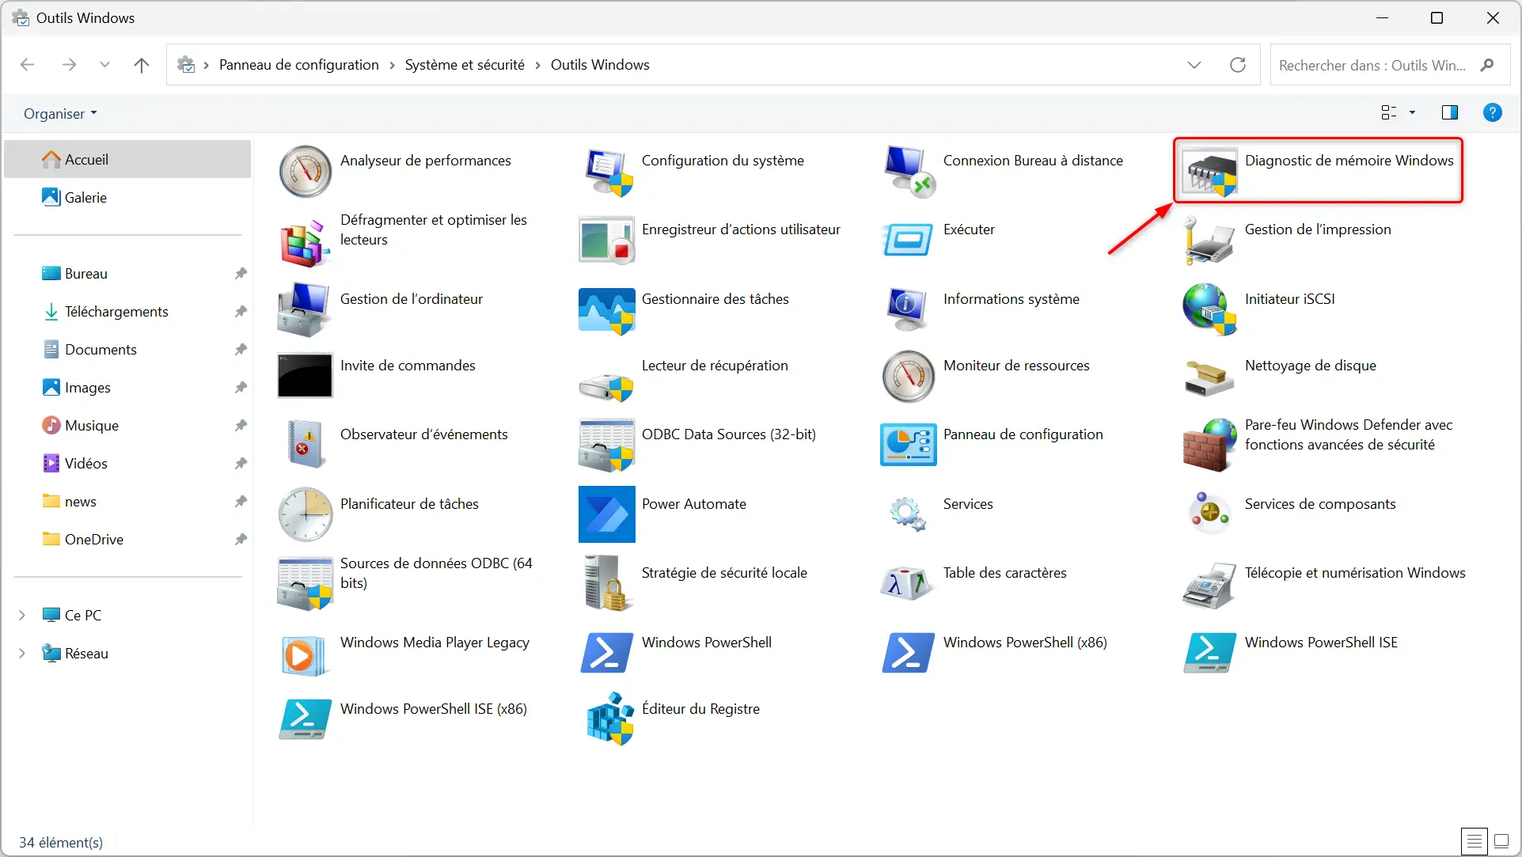The width and height of the screenshot is (1522, 857).
Task: Open Éditeur du Registre icon
Action: pos(609,719)
